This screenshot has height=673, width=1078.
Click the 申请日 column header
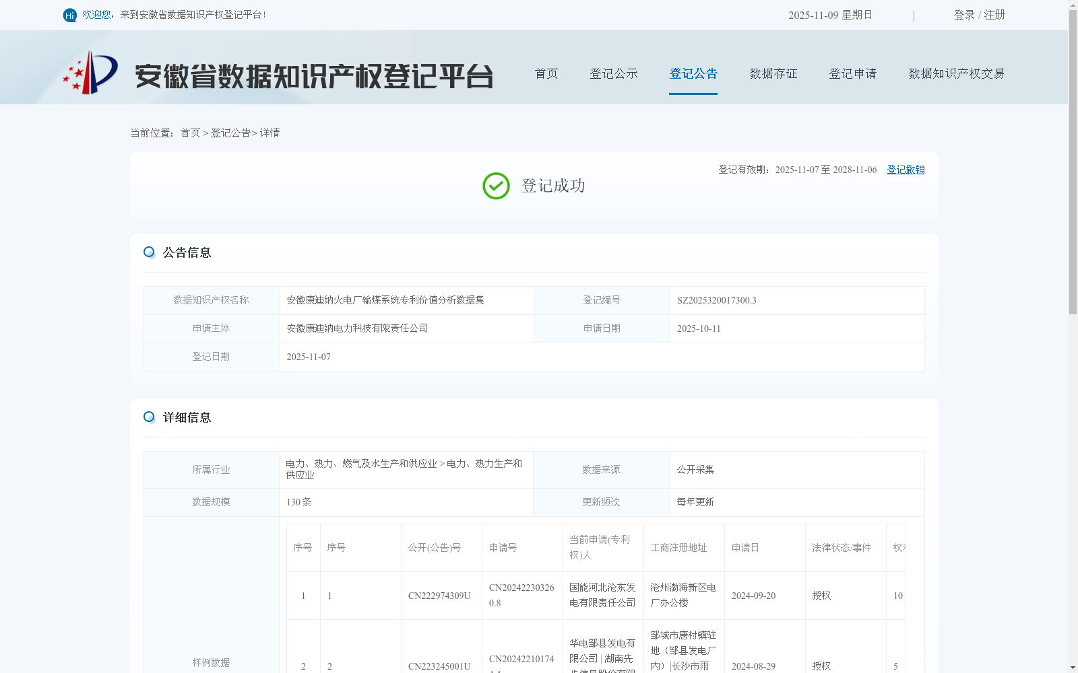point(745,548)
